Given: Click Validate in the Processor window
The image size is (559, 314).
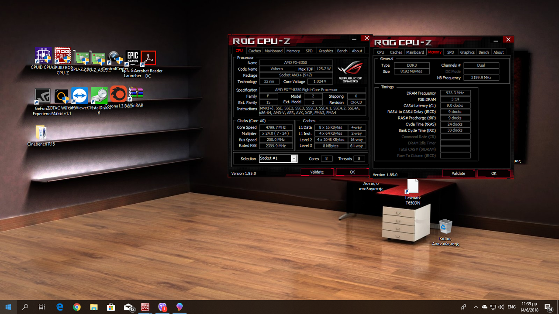Looking at the screenshot, I should 317,172.
